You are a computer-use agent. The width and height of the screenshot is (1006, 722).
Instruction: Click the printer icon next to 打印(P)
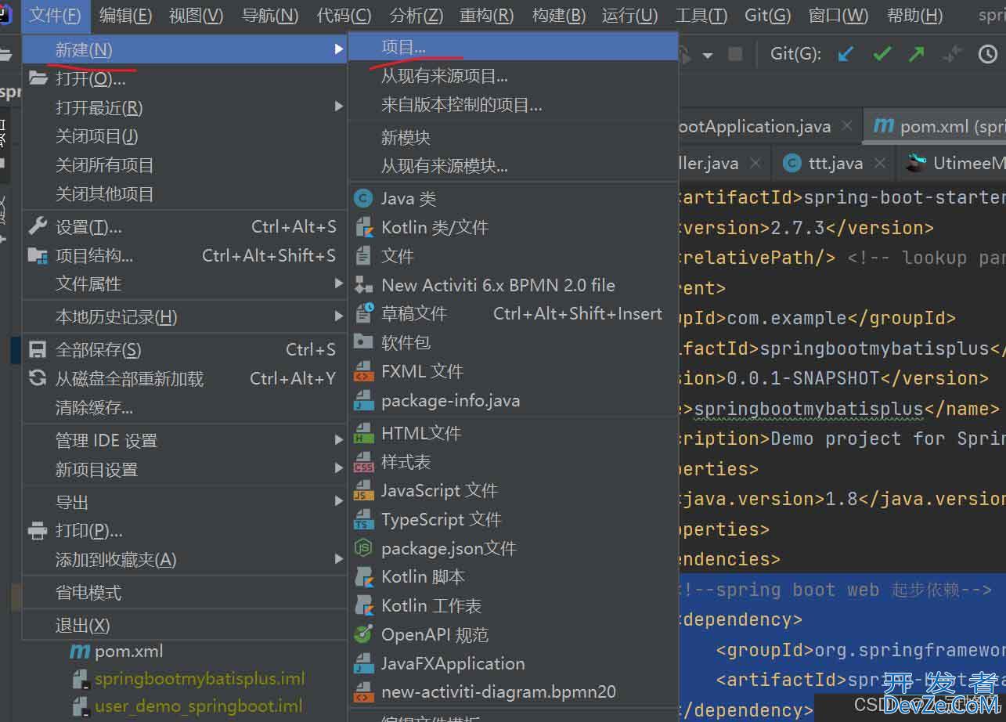(x=38, y=531)
